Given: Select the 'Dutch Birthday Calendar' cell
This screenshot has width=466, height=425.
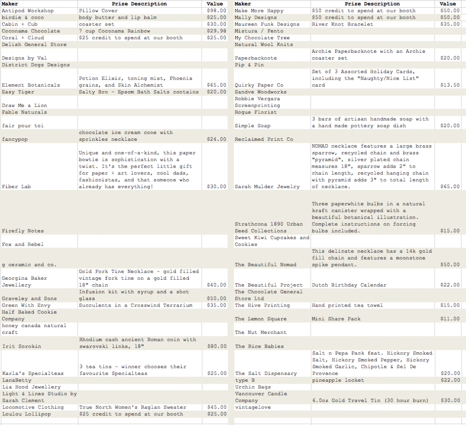Looking at the screenshot, I should coord(373,278).
